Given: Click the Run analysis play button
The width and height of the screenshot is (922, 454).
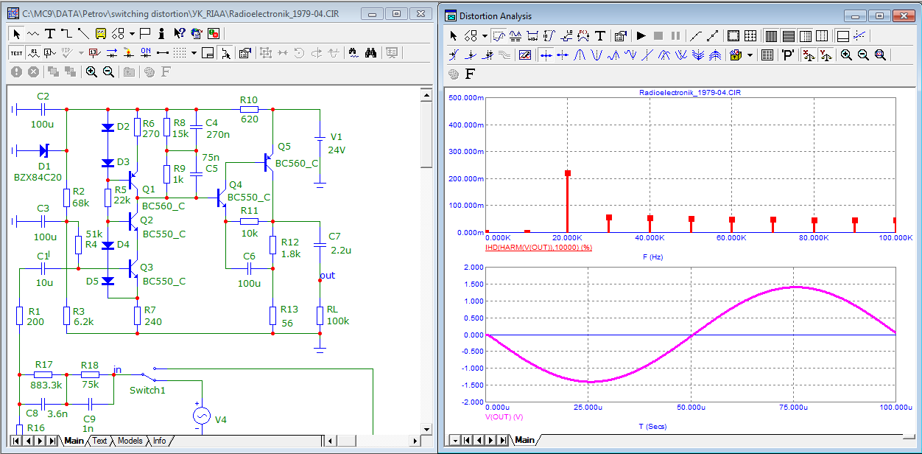Looking at the screenshot, I should (x=641, y=35).
